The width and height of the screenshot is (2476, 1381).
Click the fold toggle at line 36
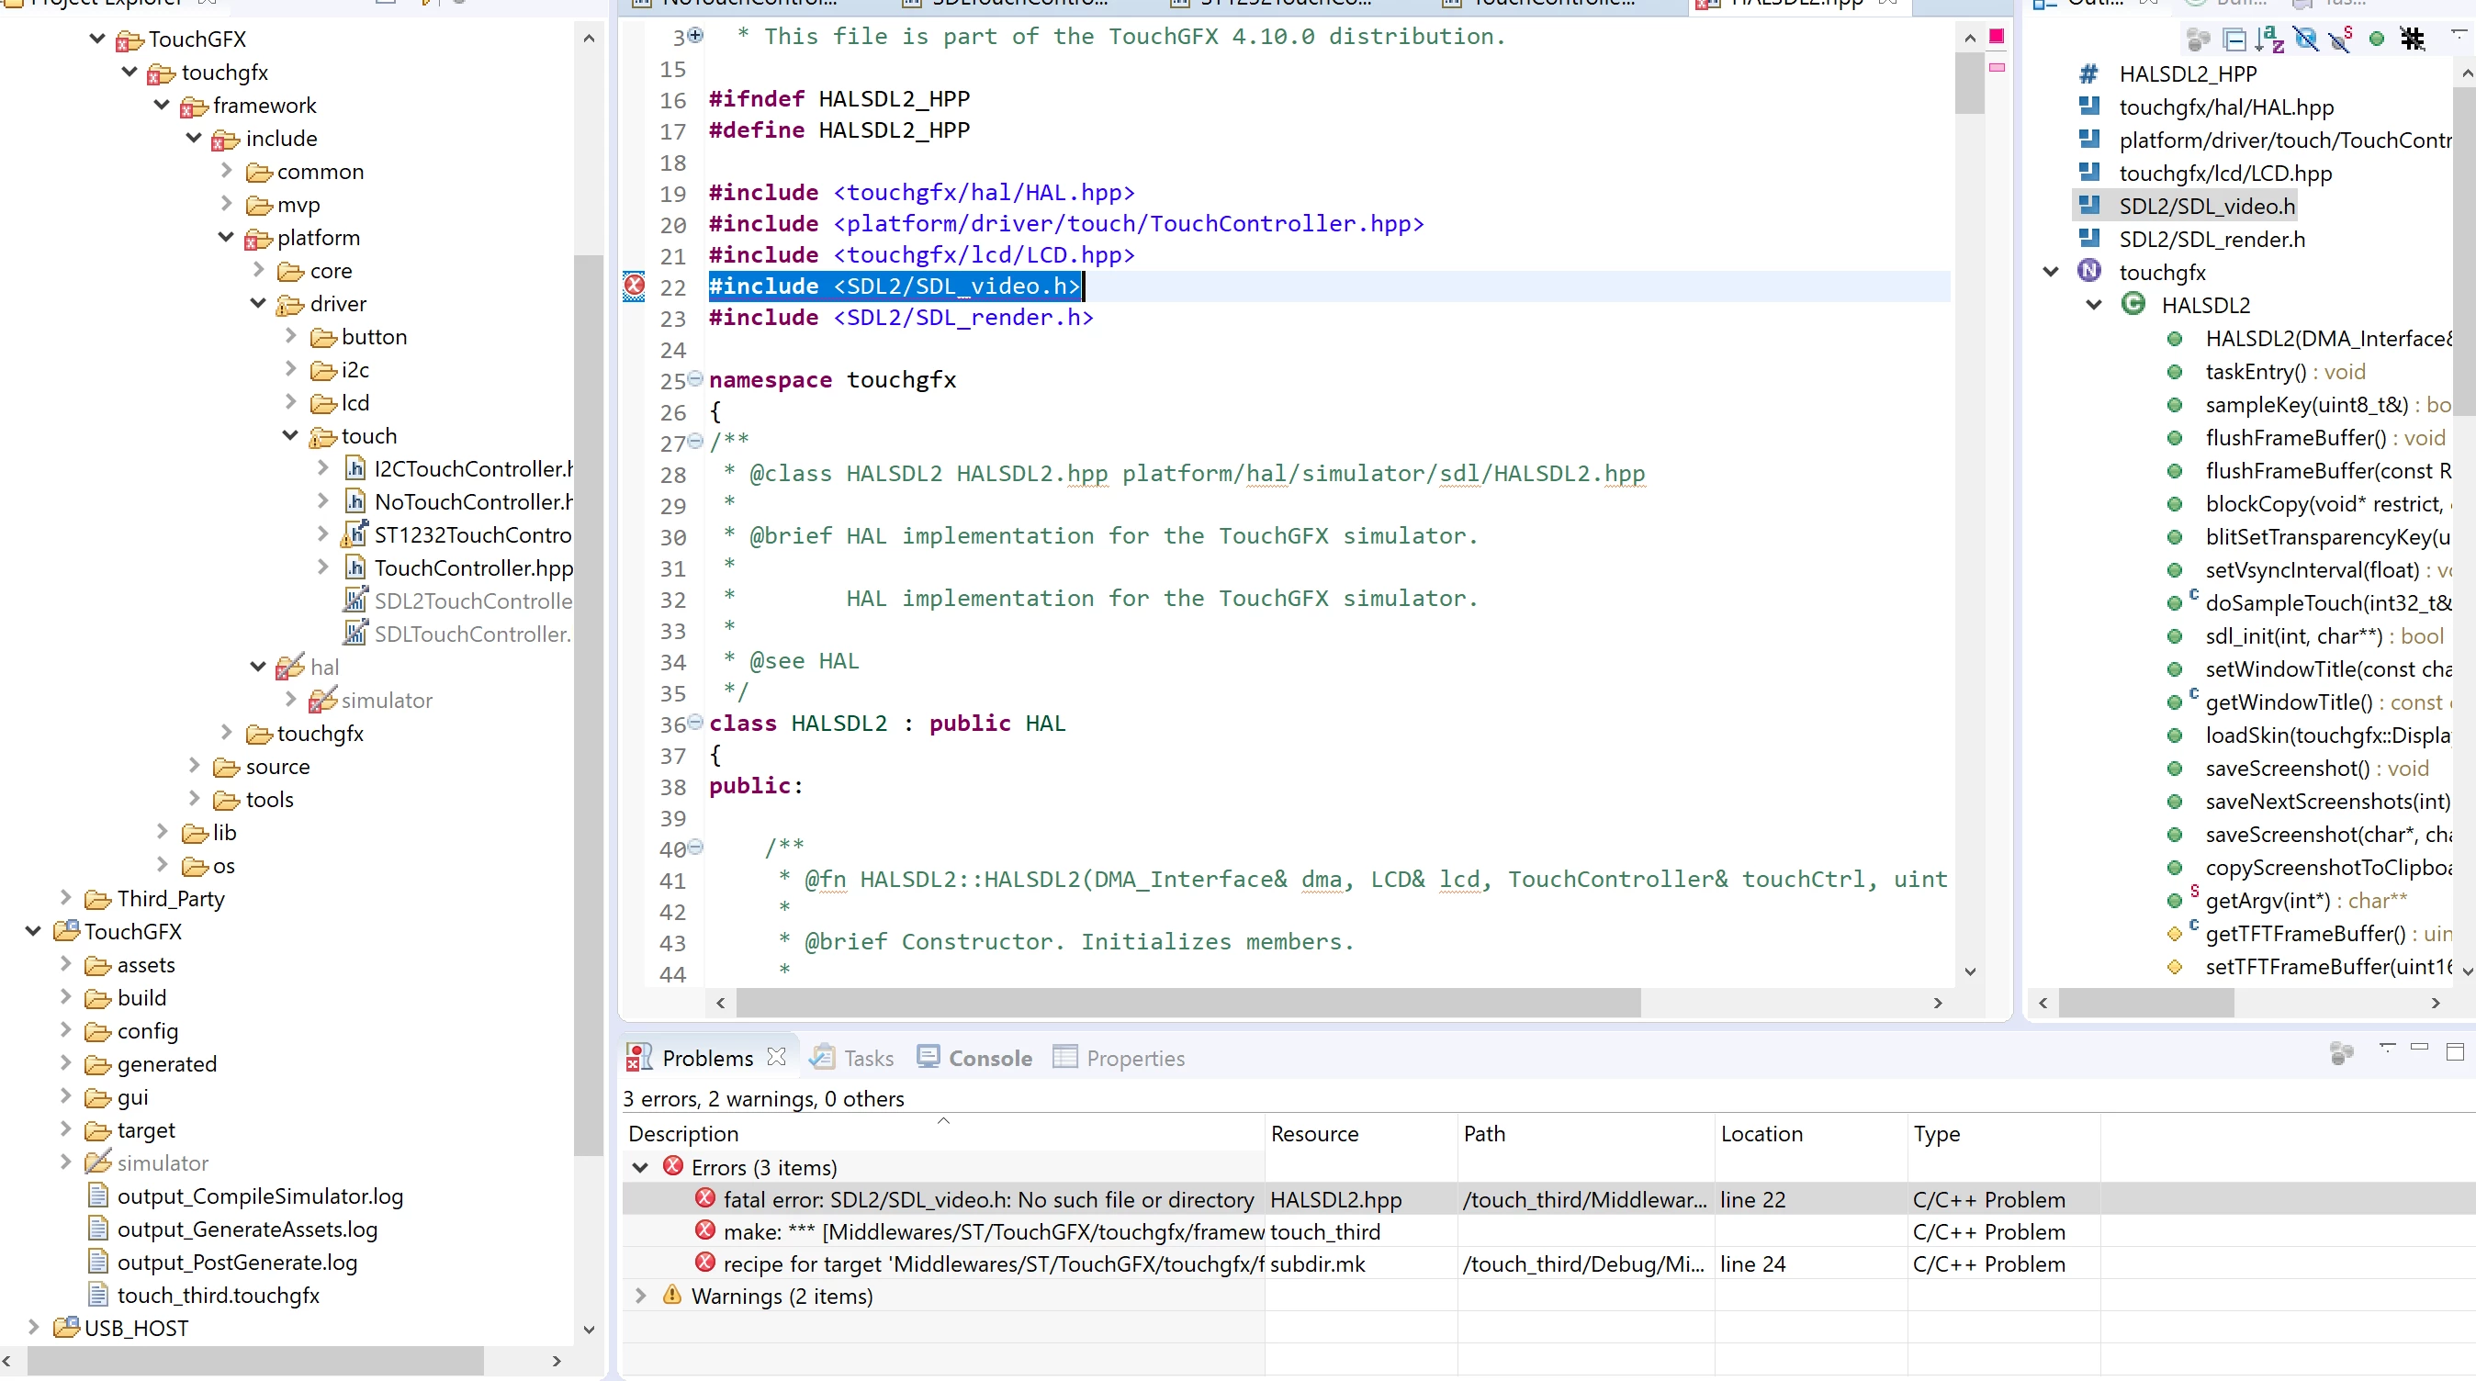click(695, 722)
